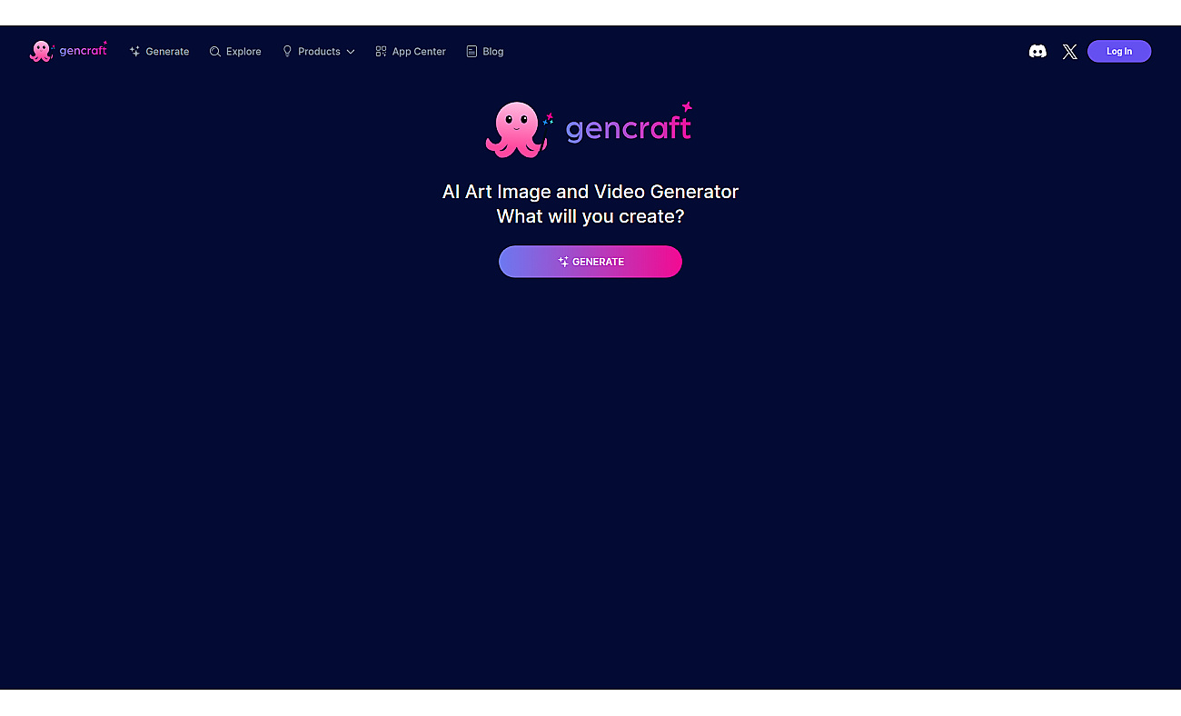
Task: Click the large gencraft octopus logo
Action: (589, 130)
